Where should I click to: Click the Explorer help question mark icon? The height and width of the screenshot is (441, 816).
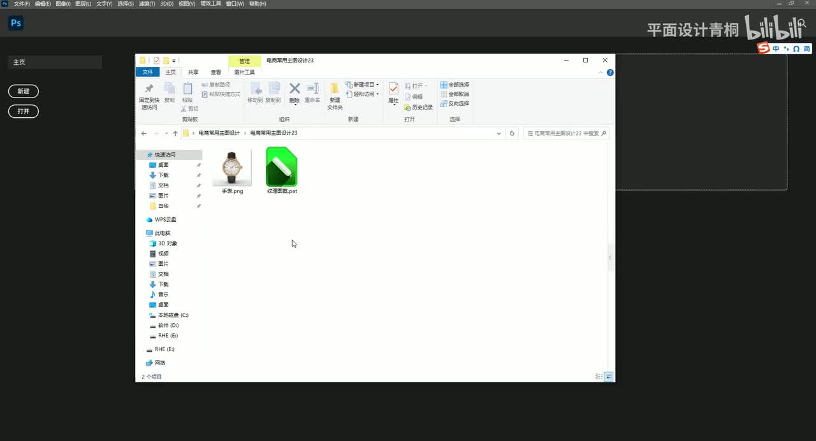point(610,73)
